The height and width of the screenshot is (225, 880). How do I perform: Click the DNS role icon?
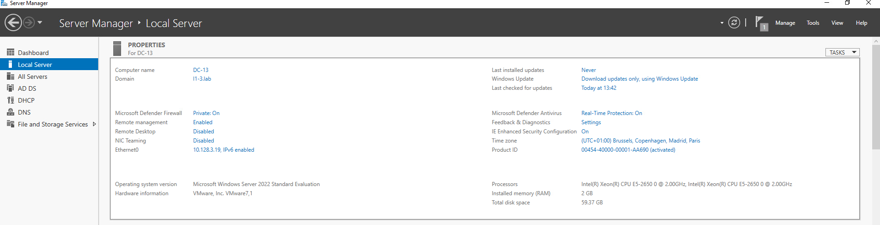click(11, 112)
